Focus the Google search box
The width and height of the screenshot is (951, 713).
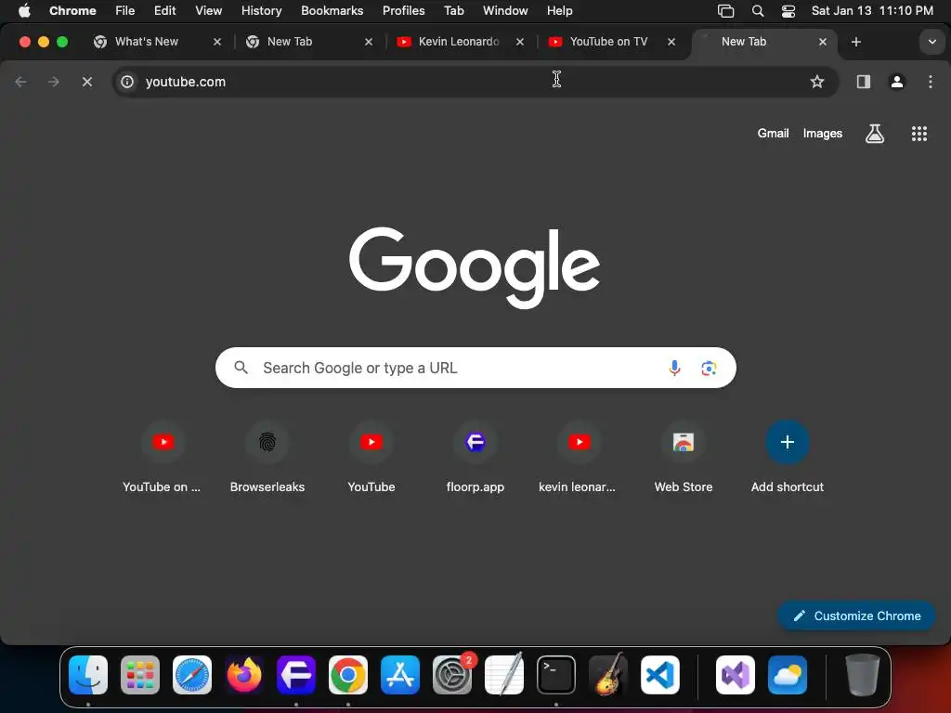(x=475, y=368)
